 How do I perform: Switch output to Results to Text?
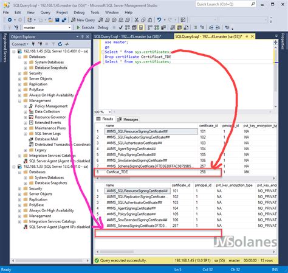(173, 27)
